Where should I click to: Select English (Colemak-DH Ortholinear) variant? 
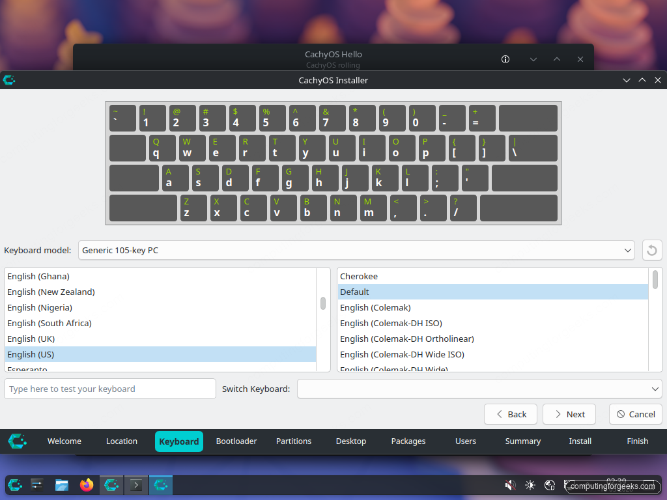coord(493,339)
